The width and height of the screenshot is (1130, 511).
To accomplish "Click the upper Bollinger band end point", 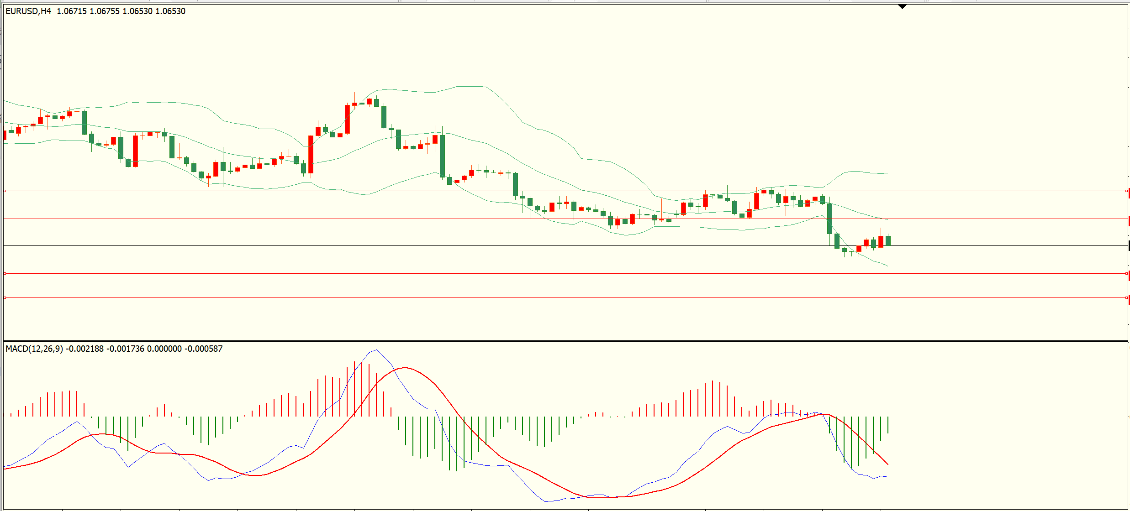I will point(887,173).
